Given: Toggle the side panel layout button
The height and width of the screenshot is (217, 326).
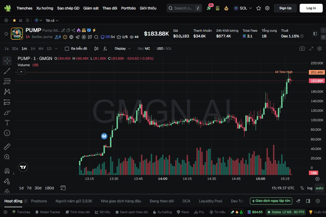Looking at the screenshot, I should (x=315, y=34).
